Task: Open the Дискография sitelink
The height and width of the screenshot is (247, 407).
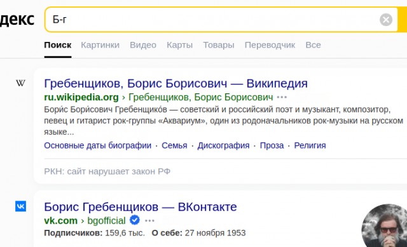Action: 223,145
